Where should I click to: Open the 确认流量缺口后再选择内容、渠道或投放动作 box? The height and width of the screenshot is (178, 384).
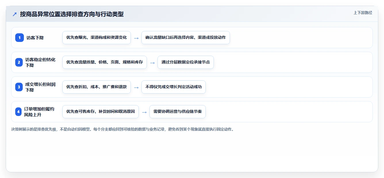tap(186, 38)
